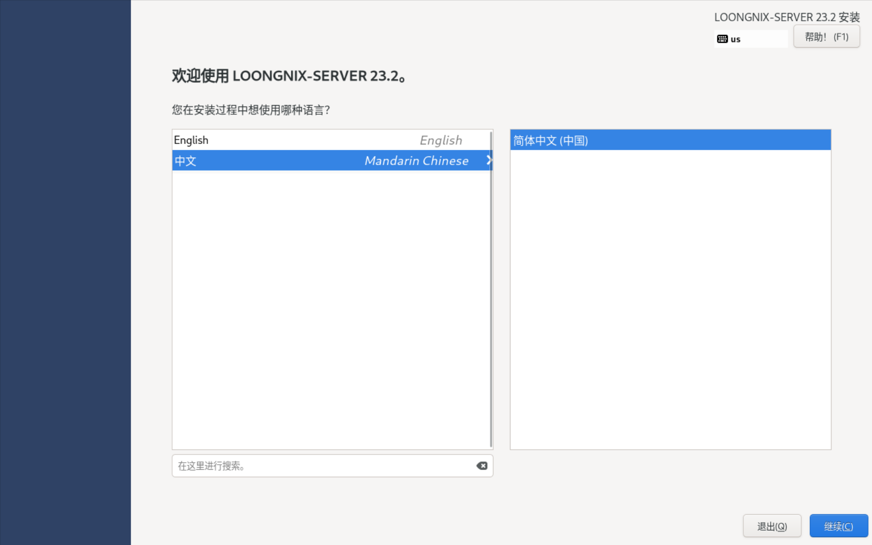Click the 欢迎使用 LOONGNIX-SERVER 23.2 heading
The height and width of the screenshot is (545, 872).
288,76
